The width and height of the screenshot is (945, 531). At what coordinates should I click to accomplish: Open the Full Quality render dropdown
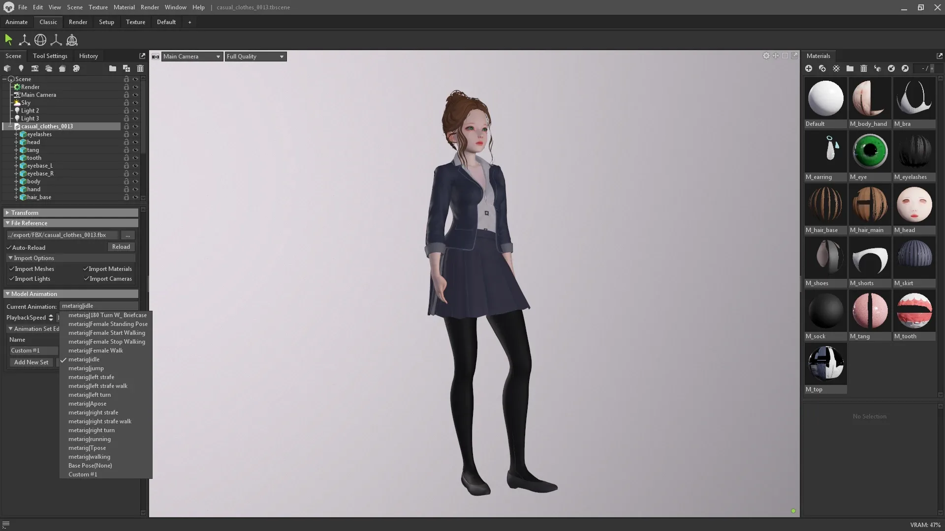click(255, 56)
